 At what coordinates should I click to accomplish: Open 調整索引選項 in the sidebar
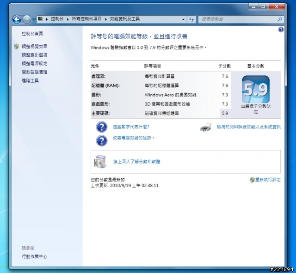pos(34,55)
